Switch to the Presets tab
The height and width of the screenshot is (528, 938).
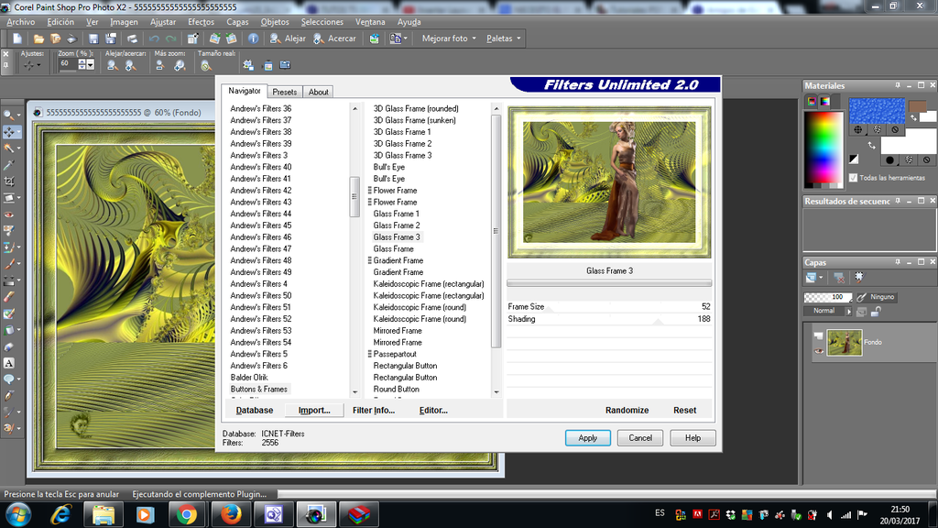(285, 92)
